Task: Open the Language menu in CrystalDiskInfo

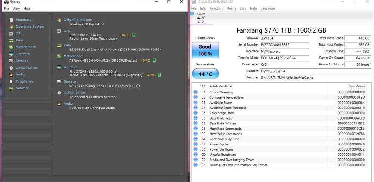Action: click(268, 8)
